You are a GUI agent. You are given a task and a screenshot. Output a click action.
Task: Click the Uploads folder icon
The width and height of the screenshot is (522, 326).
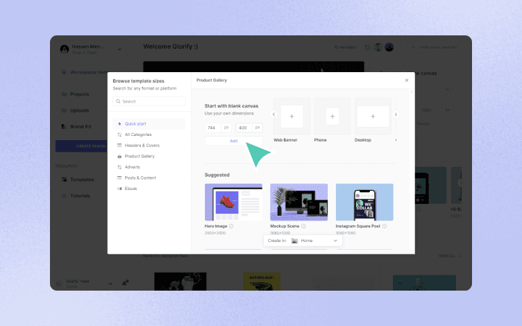64,110
